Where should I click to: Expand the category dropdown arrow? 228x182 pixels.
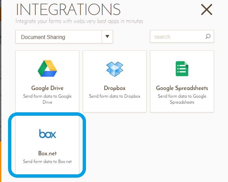pos(107,37)
